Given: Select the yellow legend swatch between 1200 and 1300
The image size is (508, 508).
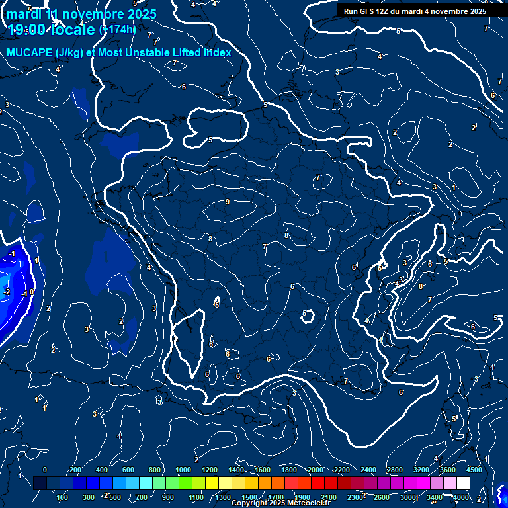Looking at the screenshot, I should (212, 483).
